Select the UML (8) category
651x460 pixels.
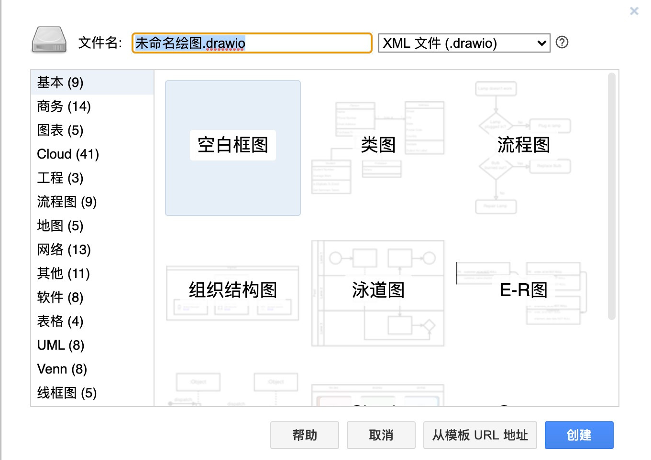92,345
